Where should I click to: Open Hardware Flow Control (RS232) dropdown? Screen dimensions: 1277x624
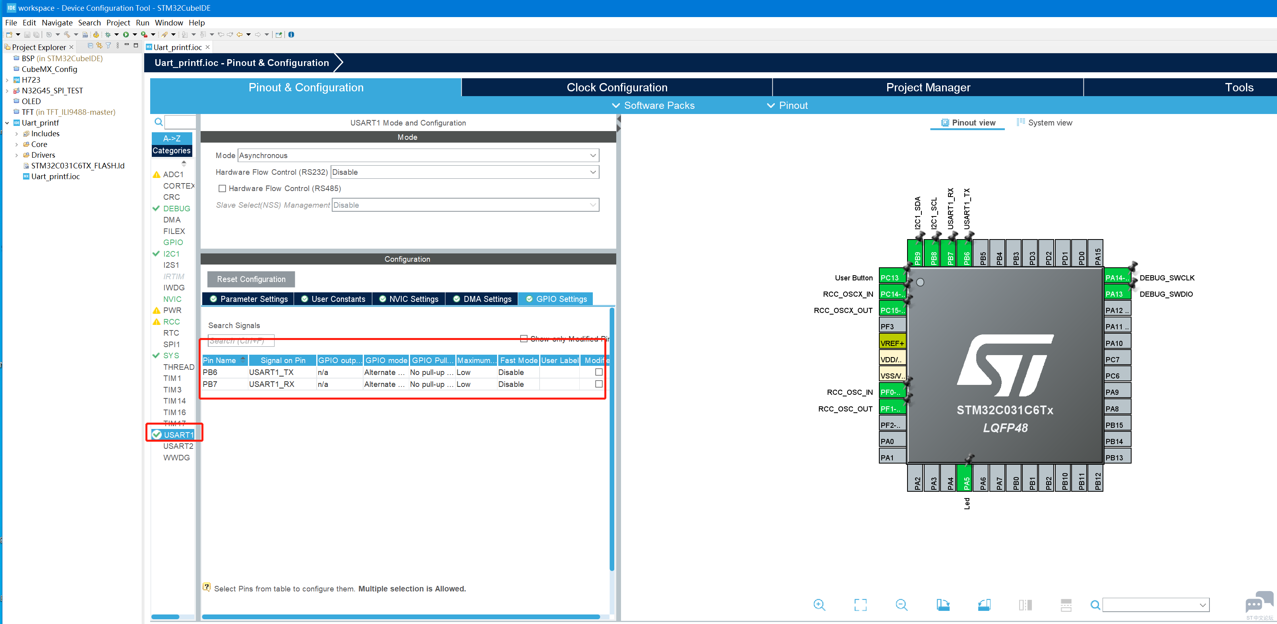tap(464, 172)
